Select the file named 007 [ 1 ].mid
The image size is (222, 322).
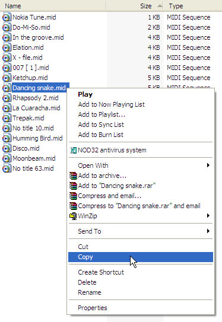click(x=31, y=68)
